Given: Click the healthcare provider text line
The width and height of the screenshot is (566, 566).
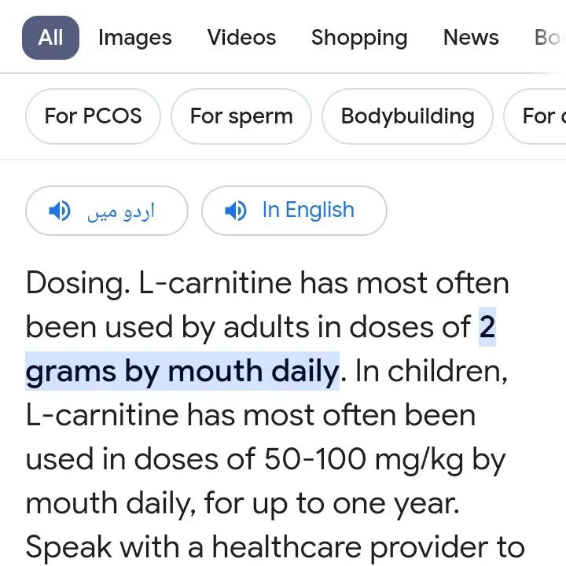Looking at the screenshot, I should pos(275,548).
